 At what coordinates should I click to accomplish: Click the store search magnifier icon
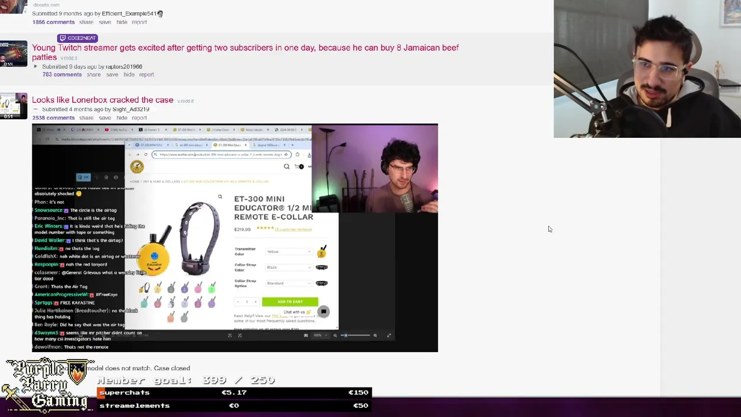point(287,167)
